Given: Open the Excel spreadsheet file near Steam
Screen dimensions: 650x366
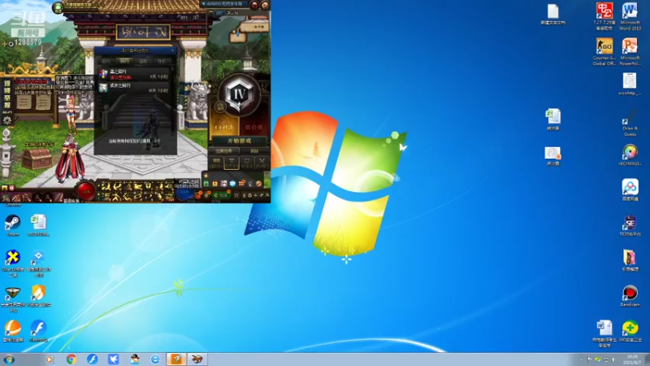Looking at the screenshot, I should click(x=38, y=225).
